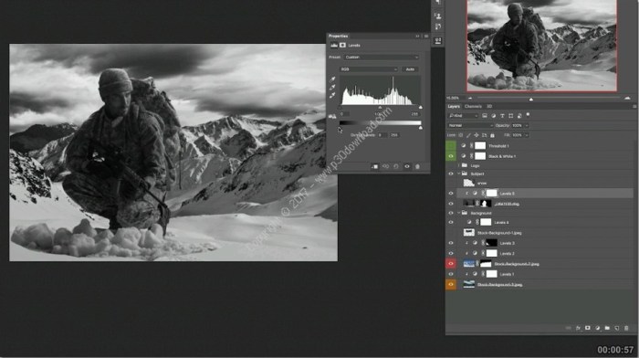Switch to the Channels tab
This screenshot has height=358, width=639.
click(x=473, y=107)
